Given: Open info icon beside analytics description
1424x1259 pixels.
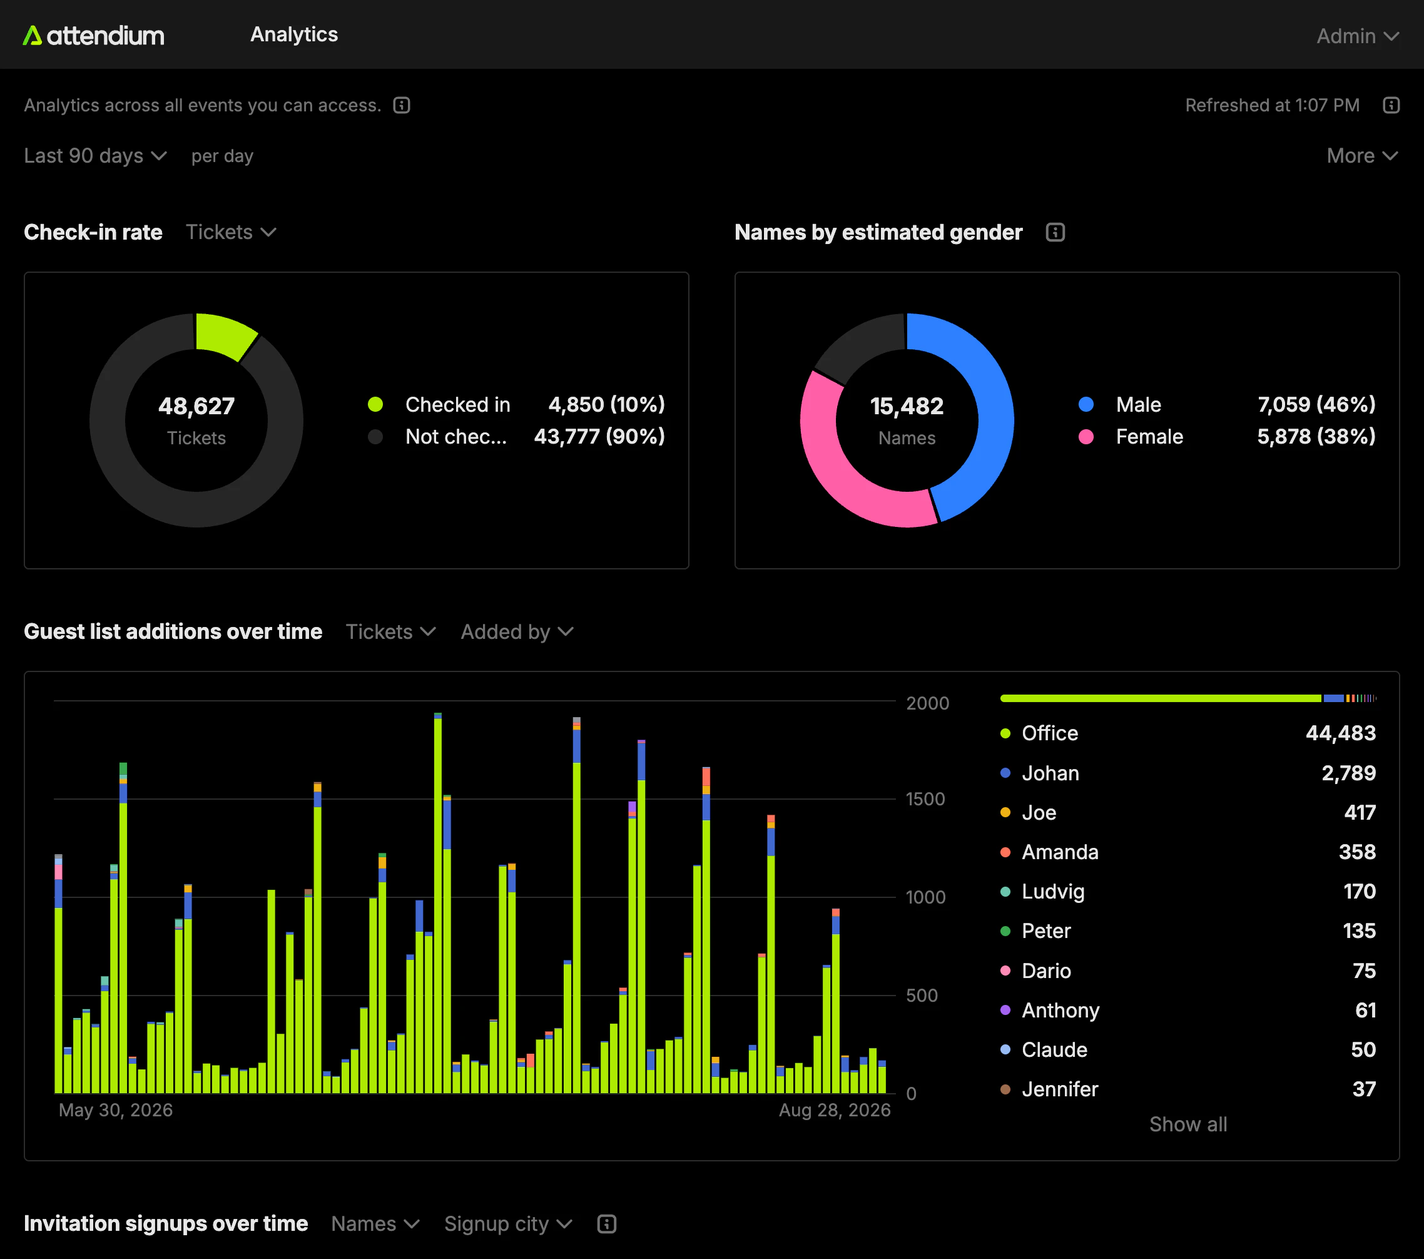Looking at the screenshot, I should click(402, 105).
